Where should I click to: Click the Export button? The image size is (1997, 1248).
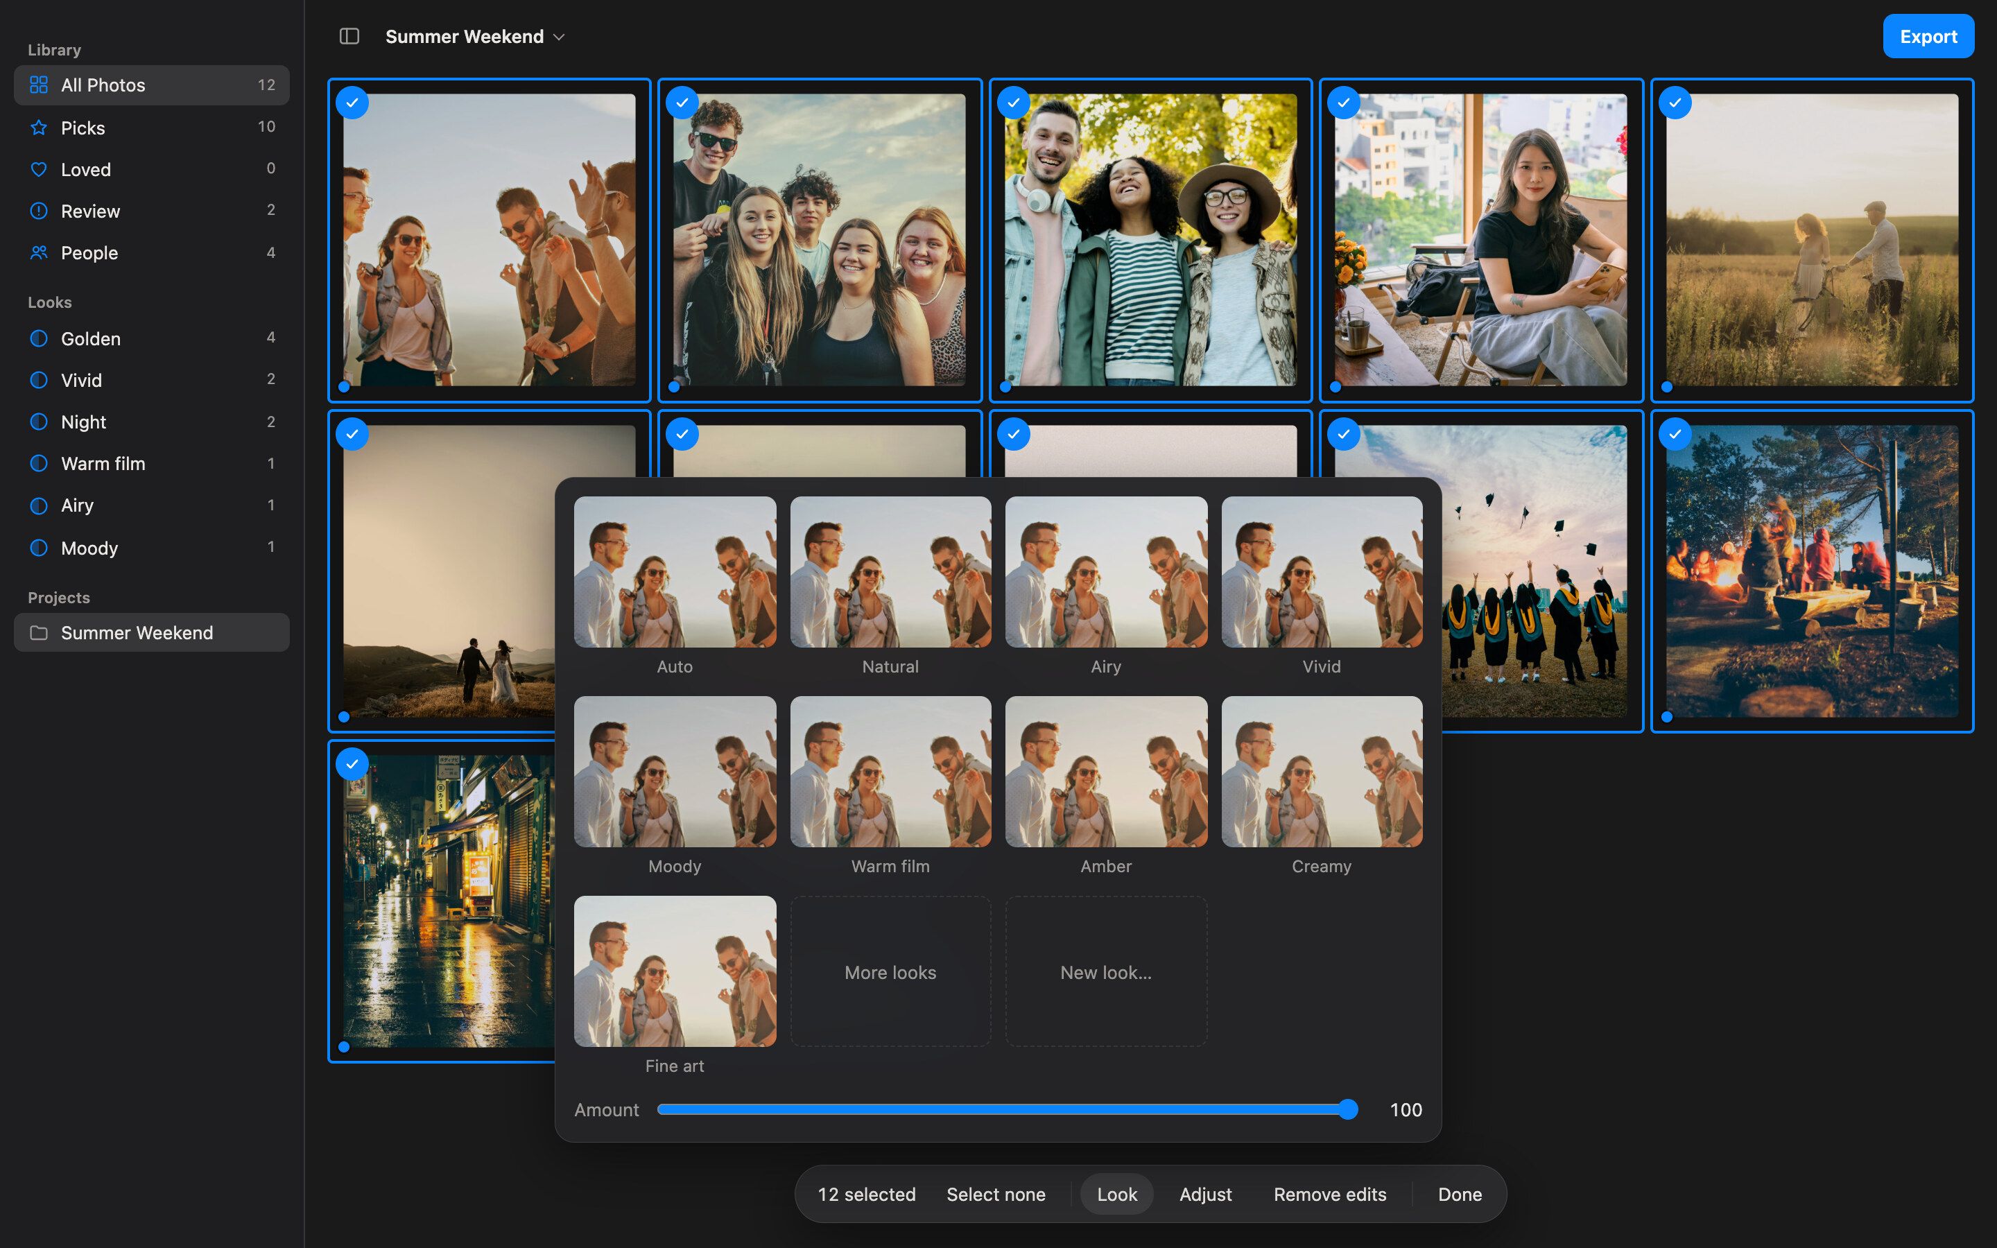pyautogui.click(x=1928, y=36)
